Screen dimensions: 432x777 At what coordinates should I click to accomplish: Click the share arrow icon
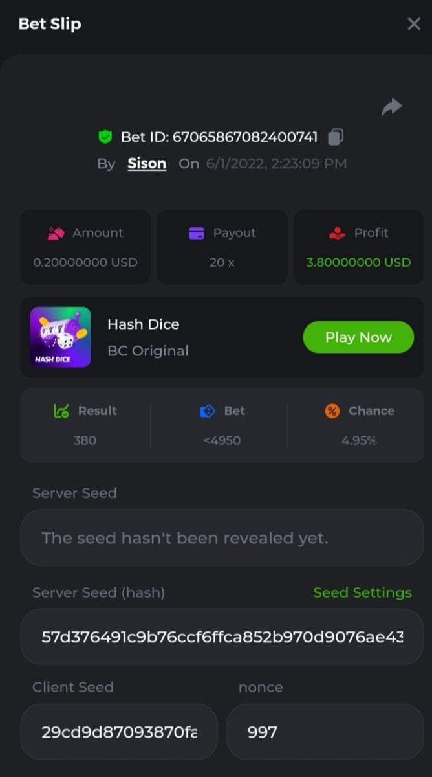pos(392,107)
